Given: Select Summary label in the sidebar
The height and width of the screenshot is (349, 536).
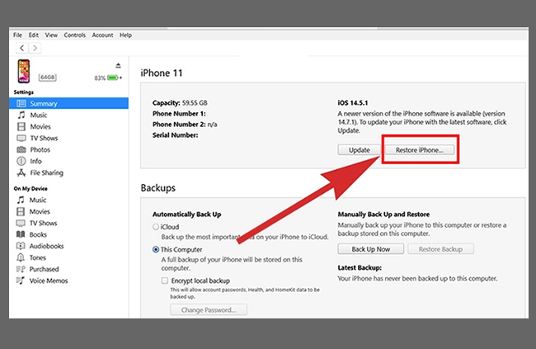Looking at the screenshot, I should click(44, 103).
